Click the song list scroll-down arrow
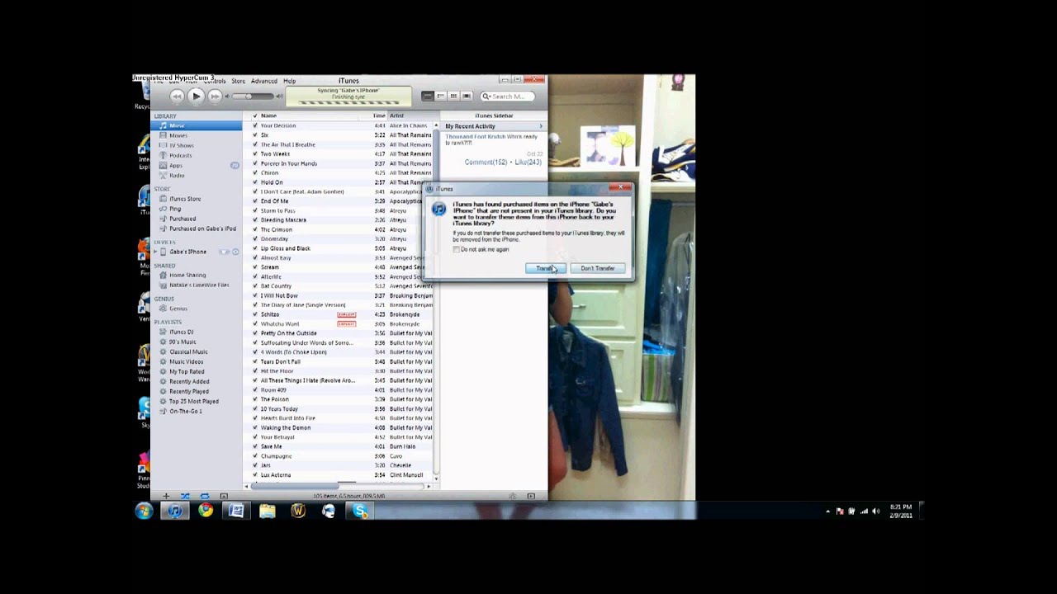The width and height of the screenshot is (1057, 594). [435, 478]
